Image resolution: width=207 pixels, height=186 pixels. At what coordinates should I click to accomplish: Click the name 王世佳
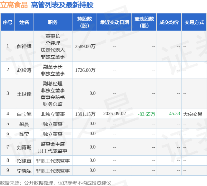pos(24,94)
